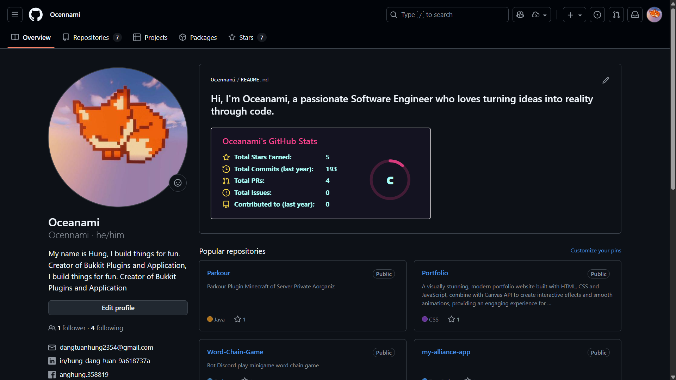Switch to the Repositories tab
Image resolution: width=676 pixels, height=380 pixels.
pyautogui.click(x=92, y=37)
